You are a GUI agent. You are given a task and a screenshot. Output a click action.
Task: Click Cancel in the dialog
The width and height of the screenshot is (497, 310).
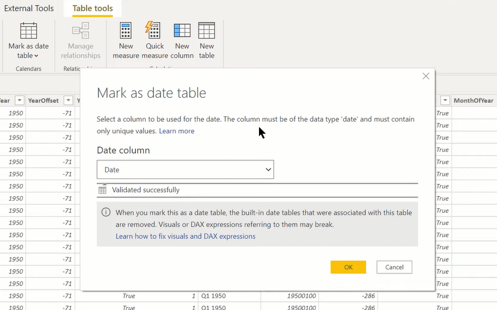pyautogui.click(x=394, y=267)
